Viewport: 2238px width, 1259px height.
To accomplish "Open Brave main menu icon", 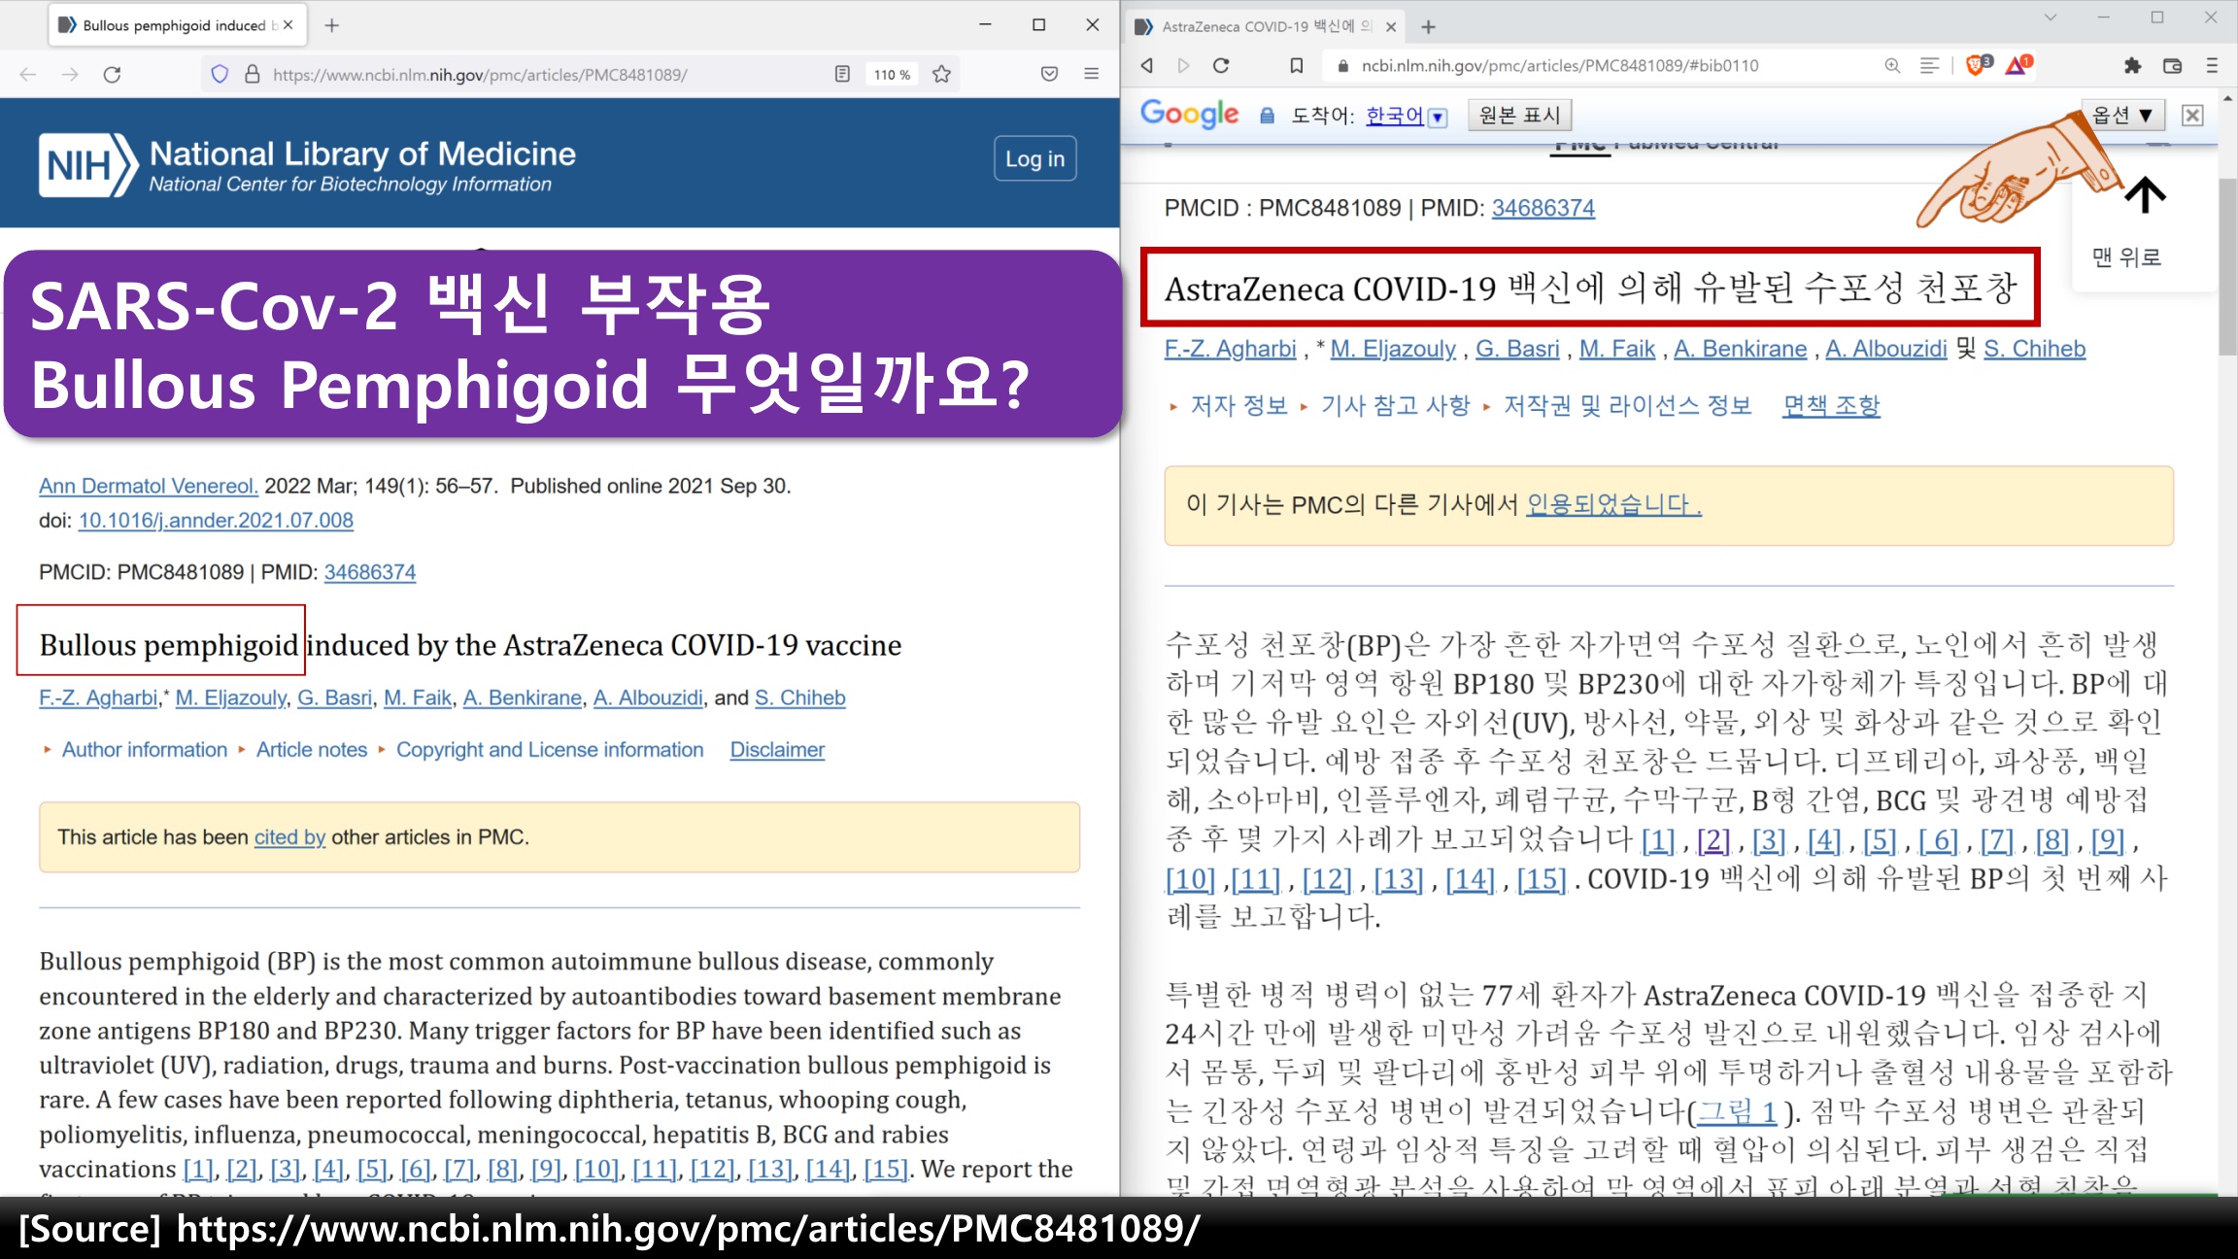I will [2213, 65].
